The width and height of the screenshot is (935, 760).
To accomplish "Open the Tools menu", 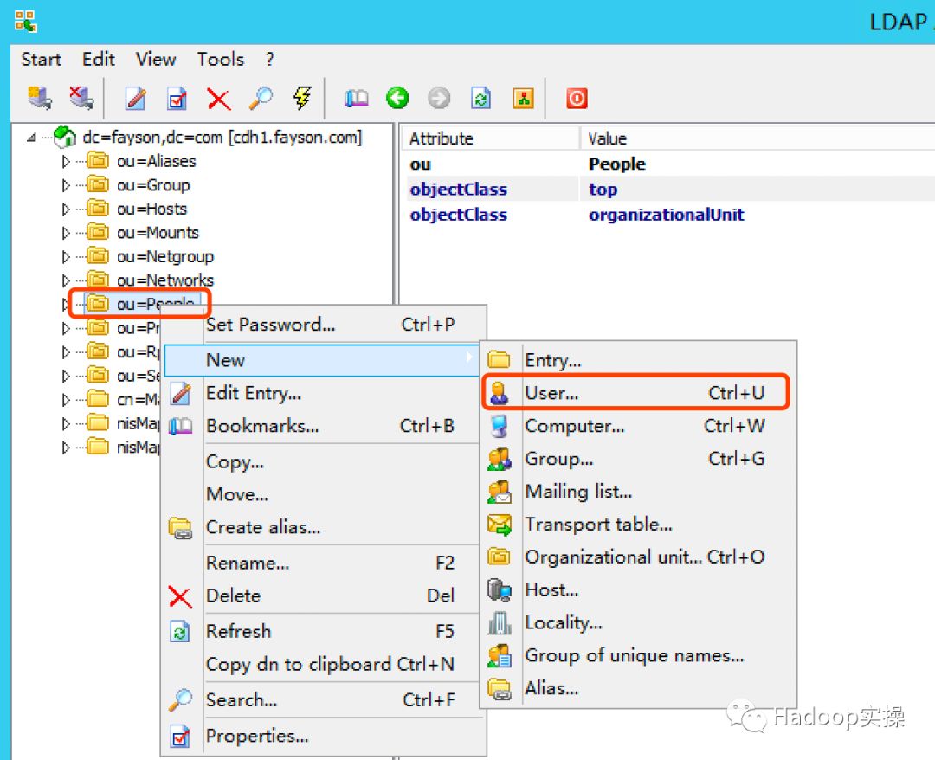I will 221,59.
